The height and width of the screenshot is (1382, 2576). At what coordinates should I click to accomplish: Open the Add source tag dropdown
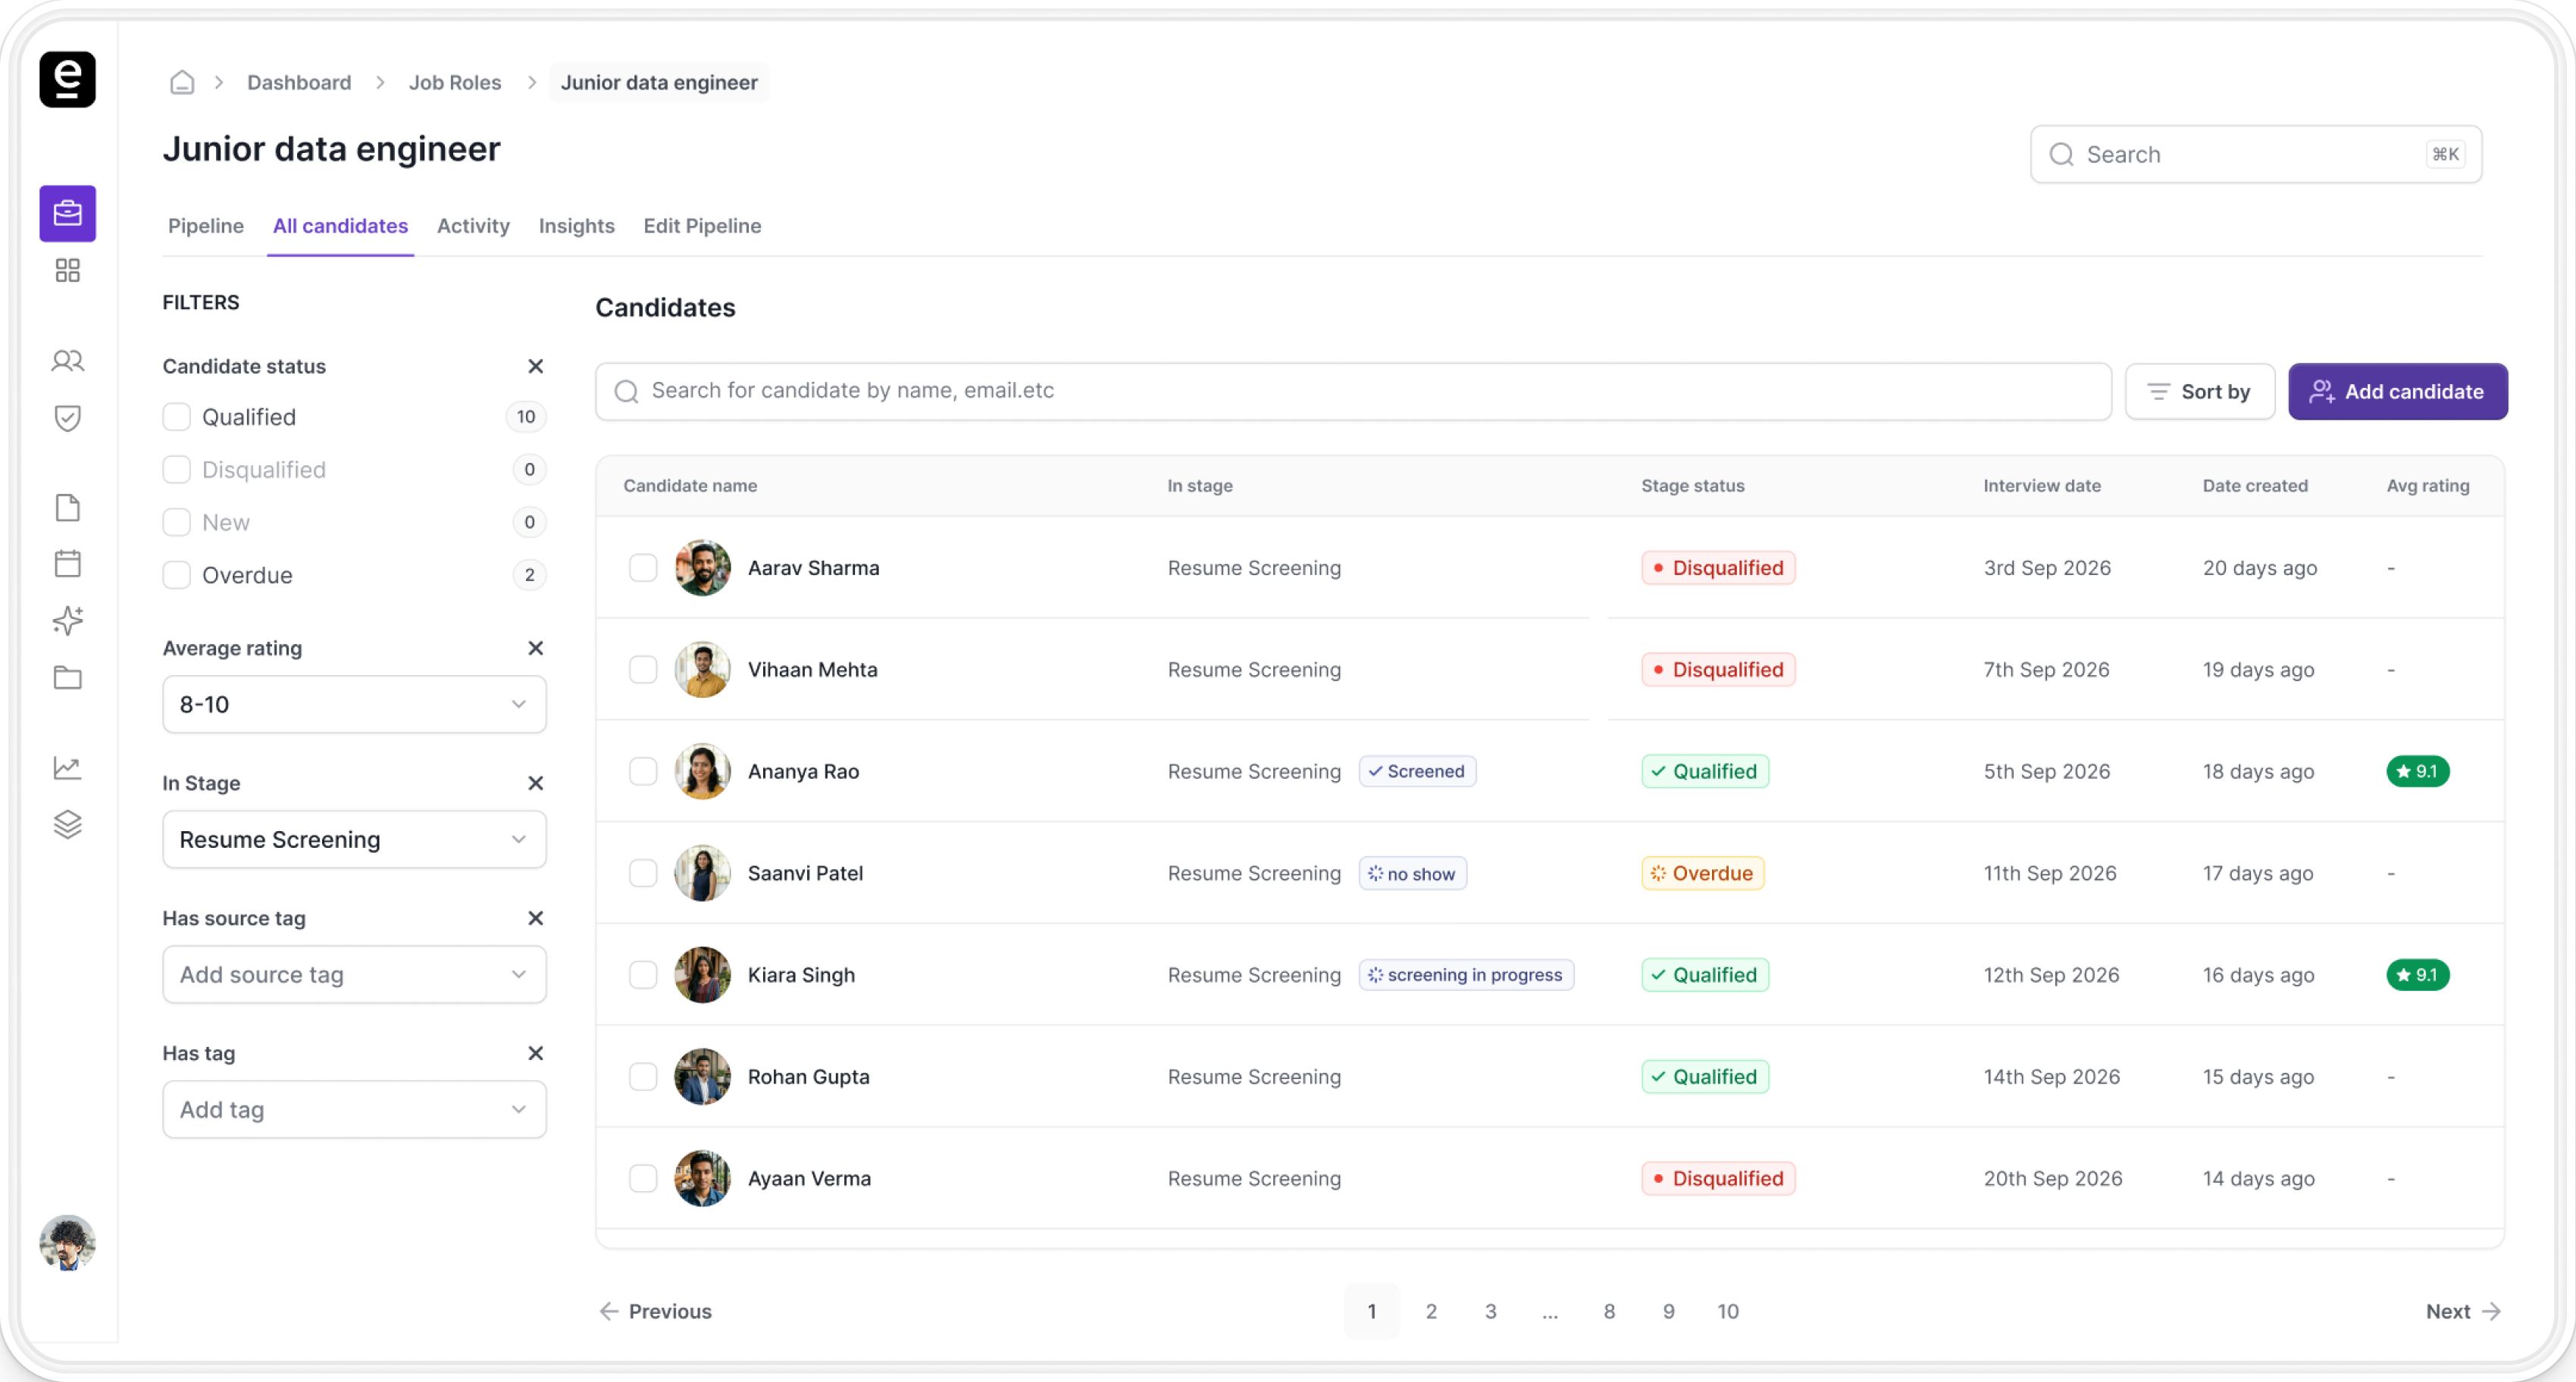[x=354, y=974]
